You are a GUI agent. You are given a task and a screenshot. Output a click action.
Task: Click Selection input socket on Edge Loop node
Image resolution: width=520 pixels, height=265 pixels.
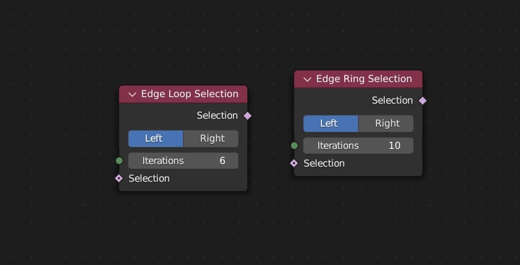[119, 178]
